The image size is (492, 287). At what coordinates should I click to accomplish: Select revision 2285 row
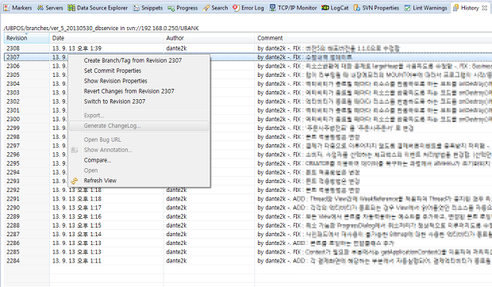[248, 252]
